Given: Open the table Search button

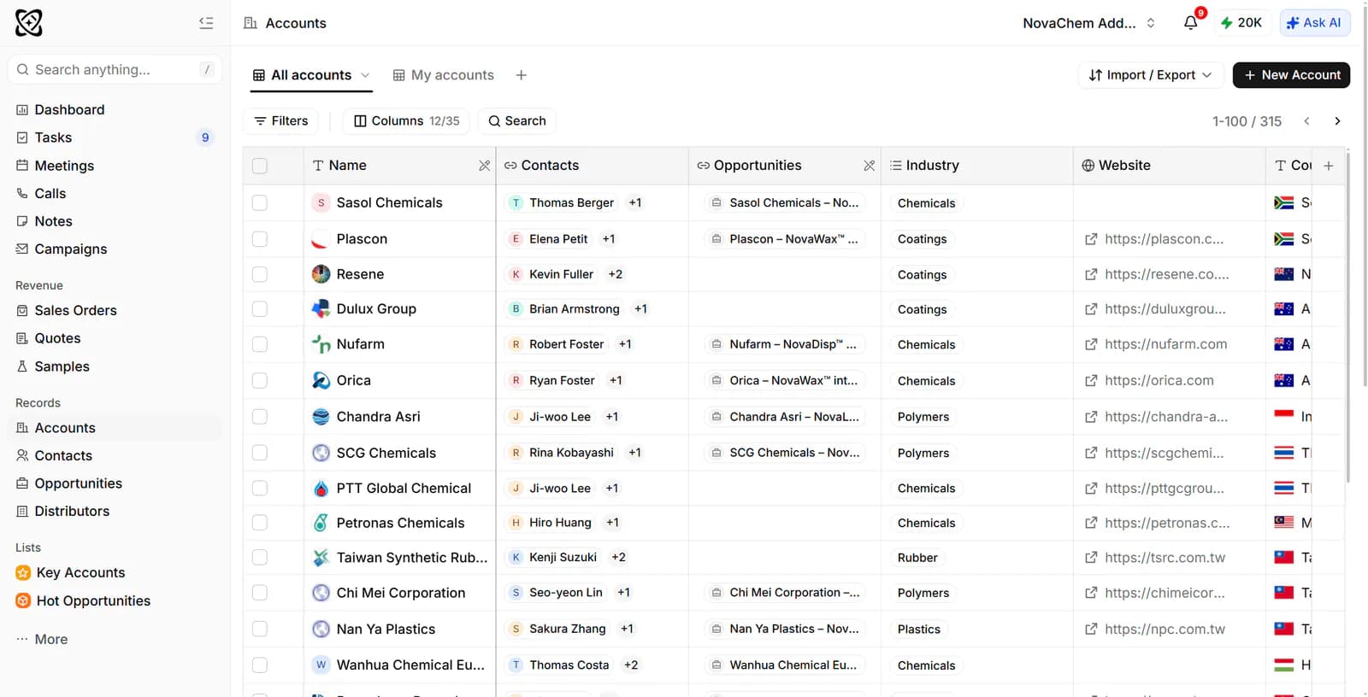Looking at the screenshot, I should pos(517,121).
